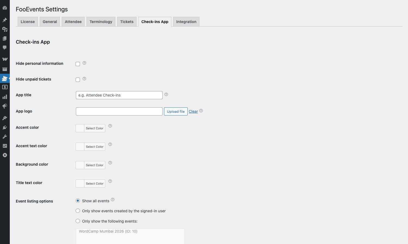The height and width of the screenshot is (244, 408).
Task: Open Posts via the pushpin sidebar icon
Action: [5, 20]
